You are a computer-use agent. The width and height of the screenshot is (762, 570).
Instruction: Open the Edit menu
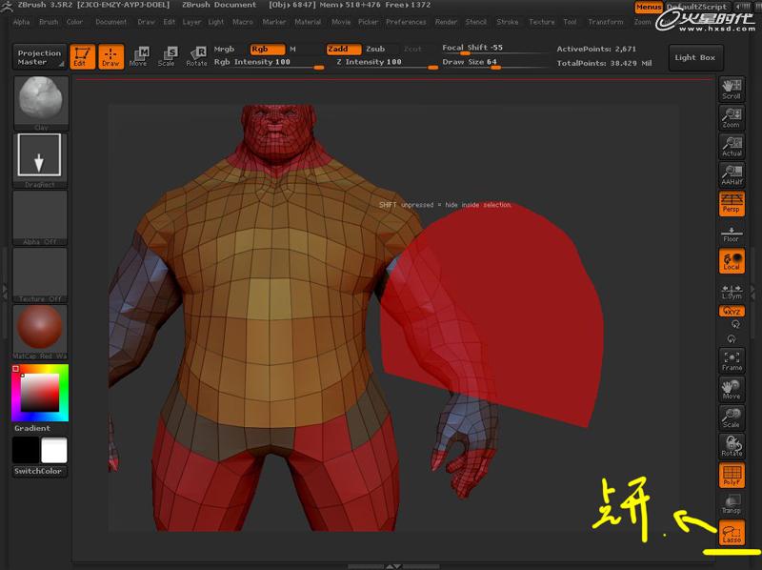tap(170, 22)
